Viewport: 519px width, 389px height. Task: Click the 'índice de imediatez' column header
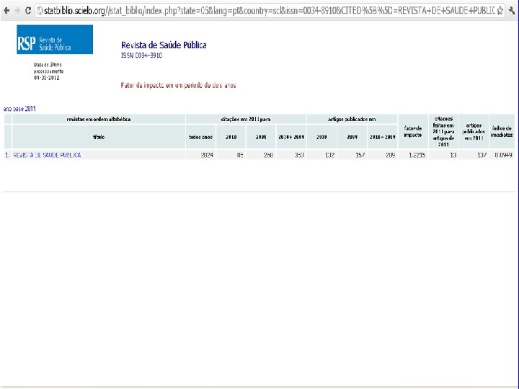(502, 131)
